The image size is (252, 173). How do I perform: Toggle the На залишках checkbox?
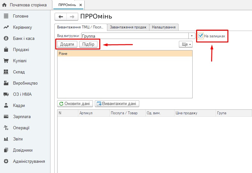point(201,36)
